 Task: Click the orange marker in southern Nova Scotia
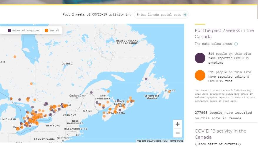[x=104, y=116]
